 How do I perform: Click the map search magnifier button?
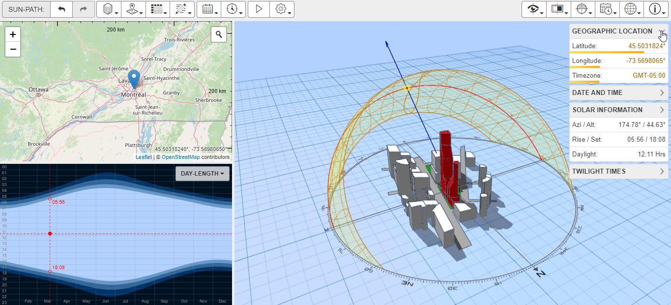coord(219,34)
